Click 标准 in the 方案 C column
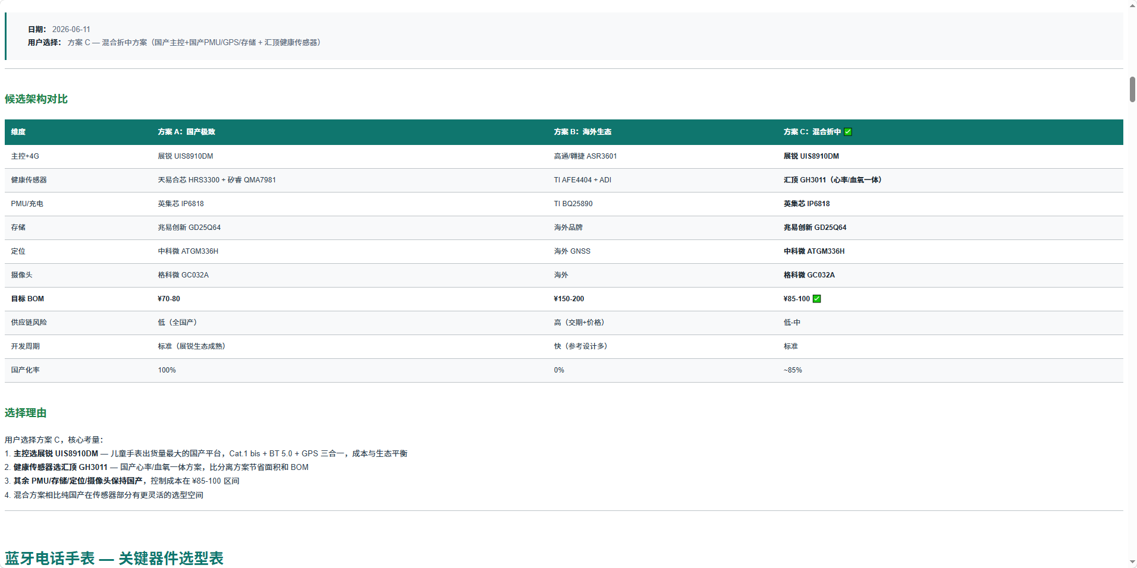Screen dimensions: 1137x568 (x=791, y=346)
